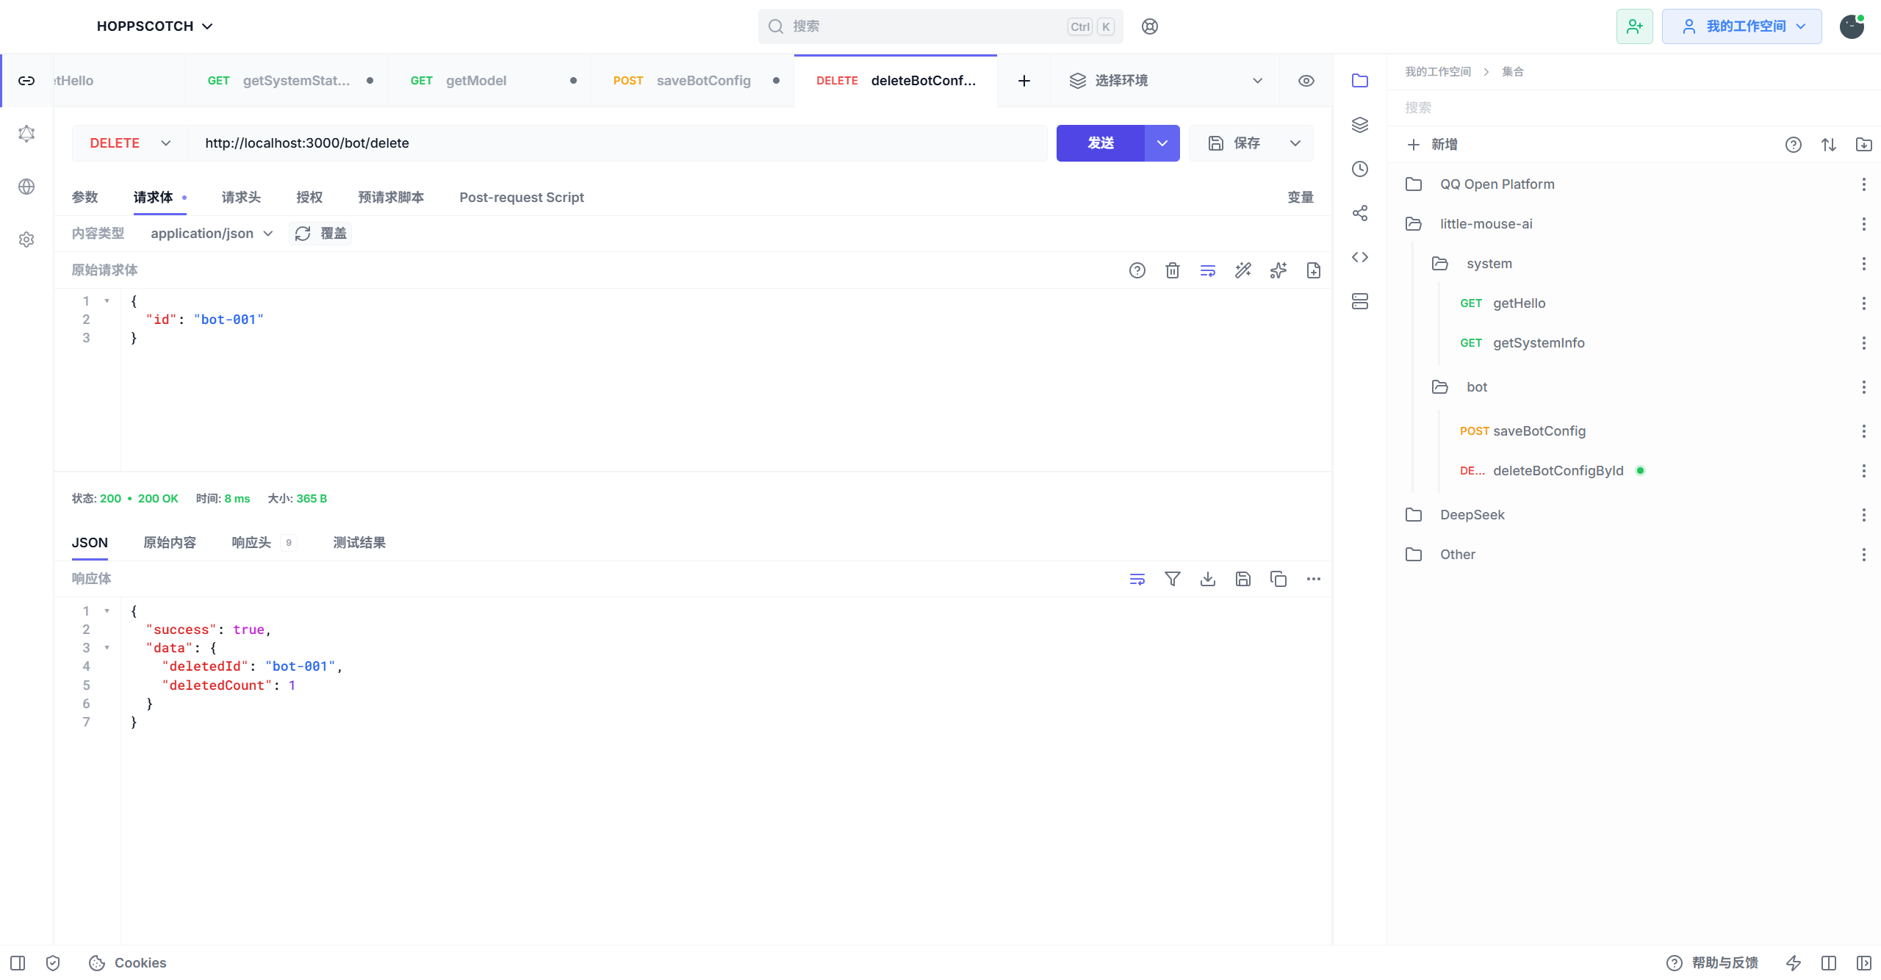The width and height of the screenshot is (1881, 980).
Task: Show the code snippet generator icon
Action: (x=1360, y=257)
